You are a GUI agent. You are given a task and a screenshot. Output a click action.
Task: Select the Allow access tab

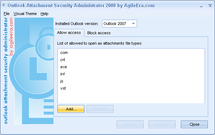click(x=69, y=33)
